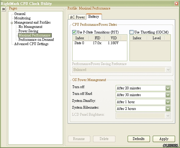Click the Level column header in throttling list

(156, 38)
